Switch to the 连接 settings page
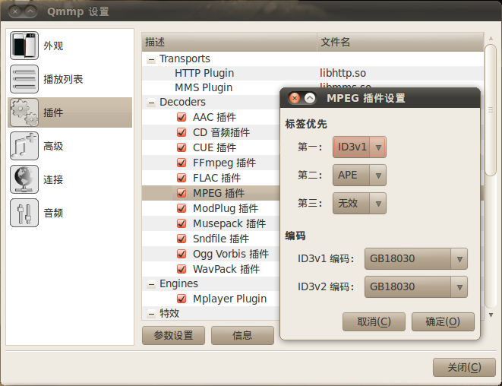Screen dimensions: 502x386 70,179
